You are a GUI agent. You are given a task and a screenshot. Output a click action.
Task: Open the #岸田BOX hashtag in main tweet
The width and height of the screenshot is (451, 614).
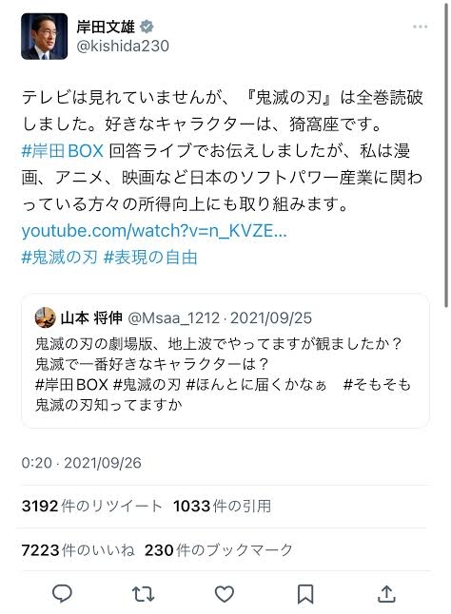tap(63, 150)
